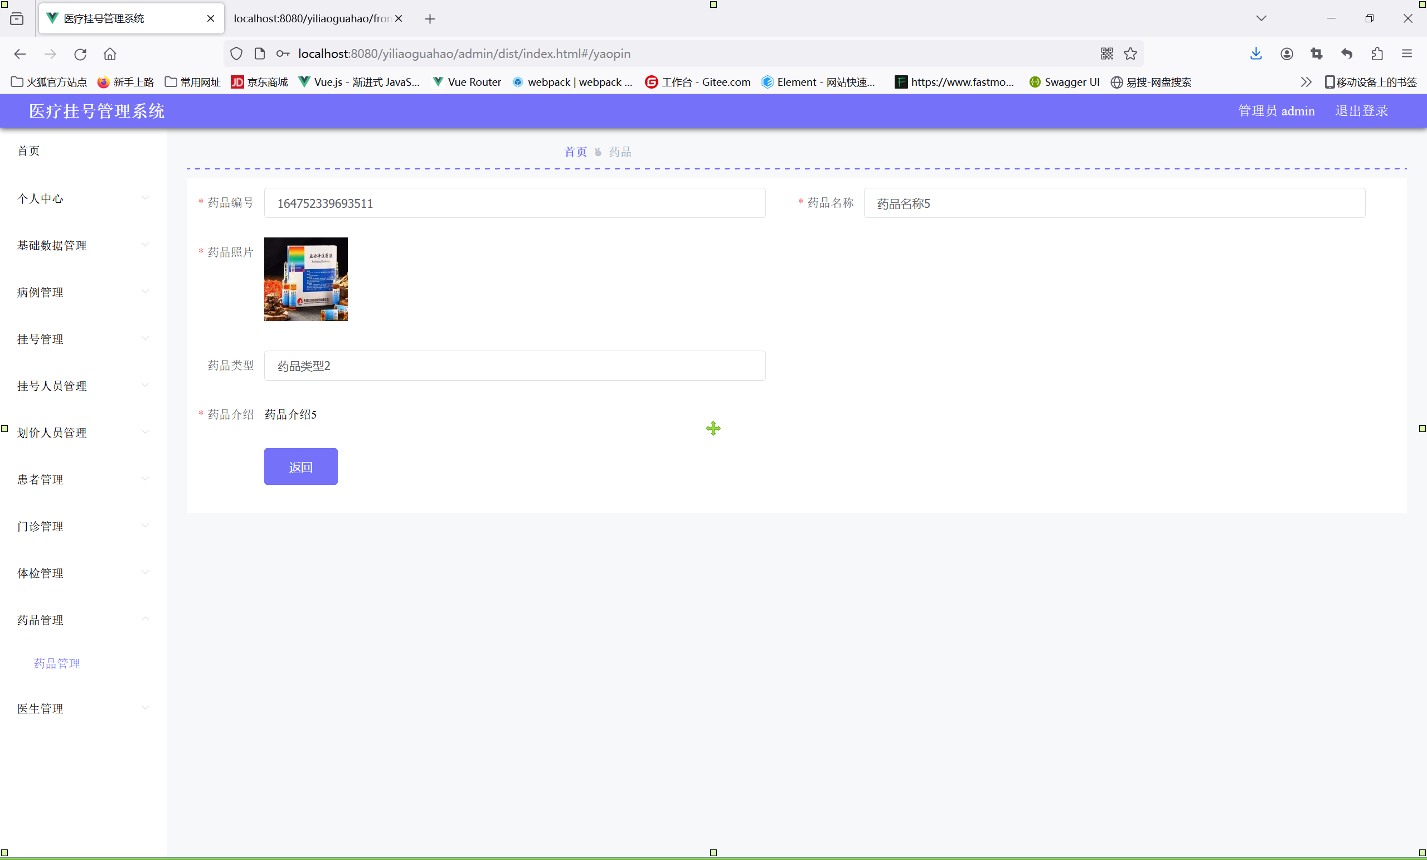The image size is (1427, 860).
Task: Click the 返回 button
Action: pos(300,467)
